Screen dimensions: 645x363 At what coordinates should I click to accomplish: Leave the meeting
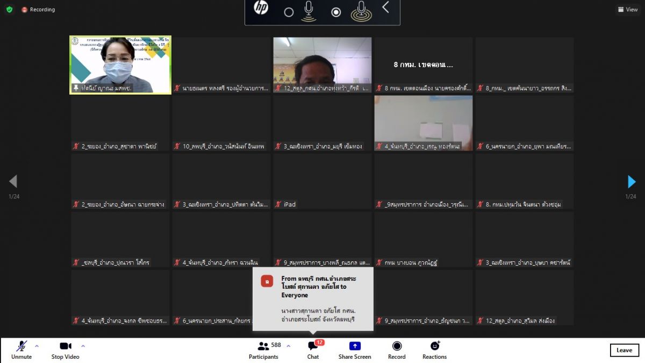coord(624,350)
